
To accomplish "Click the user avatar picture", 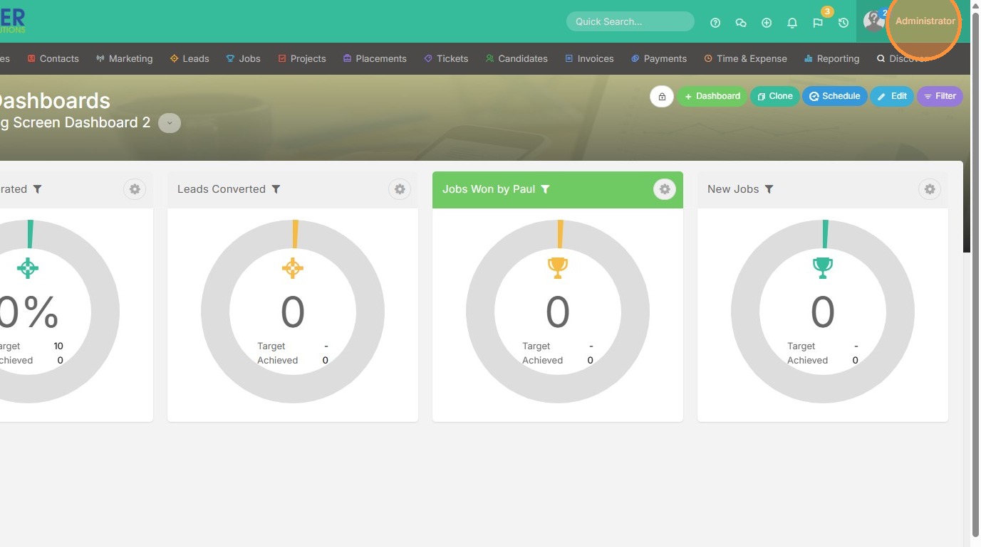I will (x=874, y=21).
